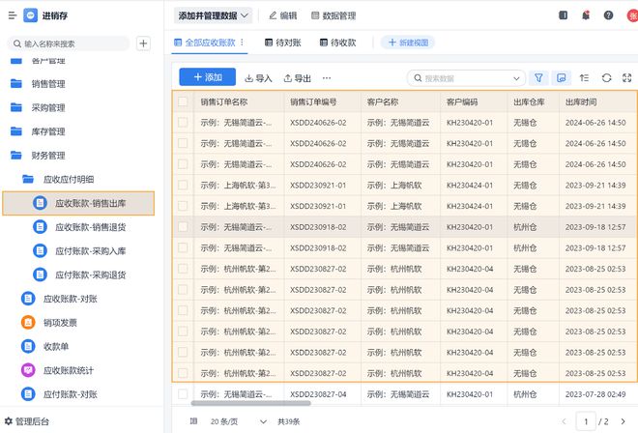Check the first XSDD230827-02 row checkbox
This screenshot has height=433, width=638.
tap(183, 269)
